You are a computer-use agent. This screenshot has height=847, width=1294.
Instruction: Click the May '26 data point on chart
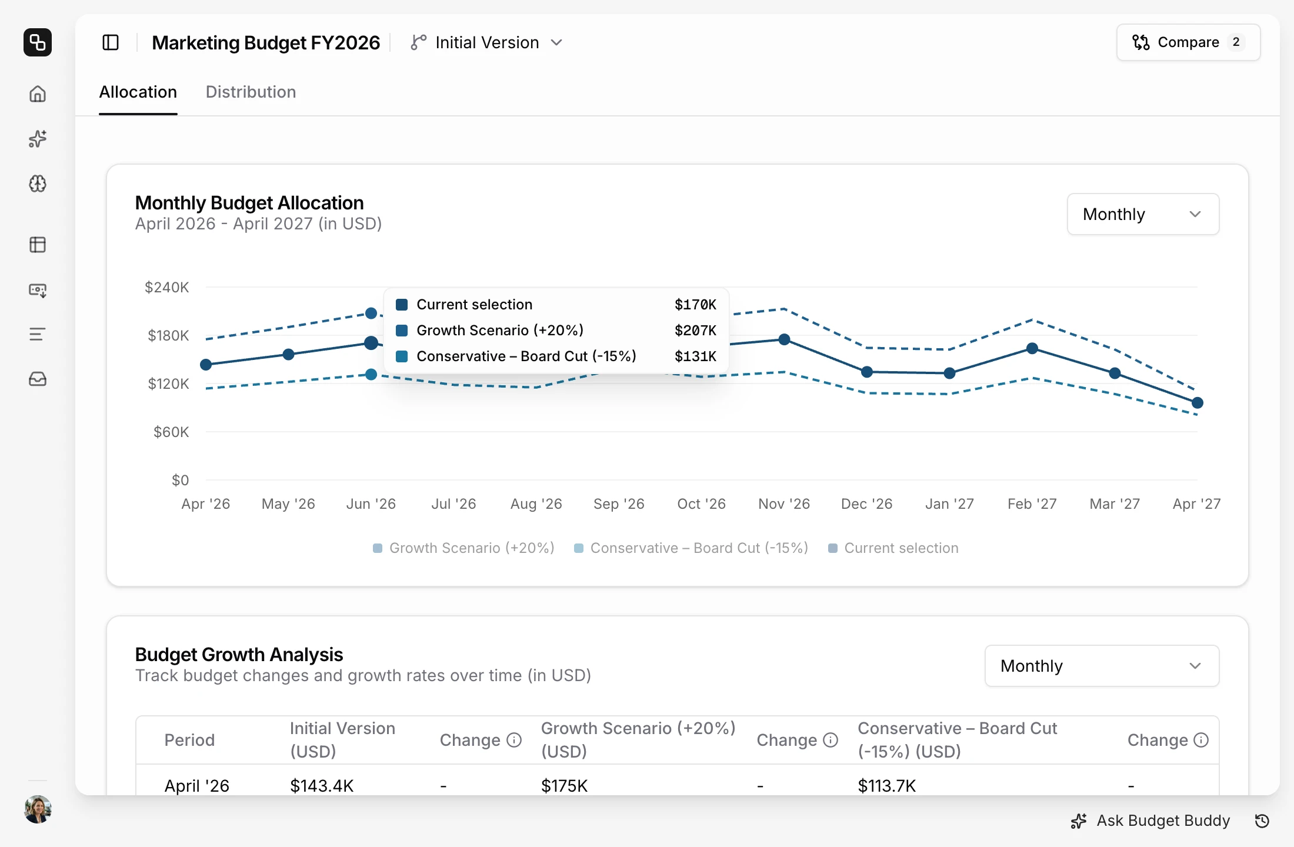coord(288,354)
